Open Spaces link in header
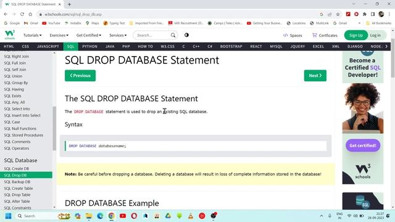Screen dimensions: 395x222 click(x=293, y=35)
